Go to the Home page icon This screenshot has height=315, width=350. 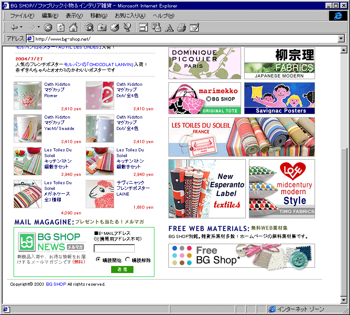73,28
